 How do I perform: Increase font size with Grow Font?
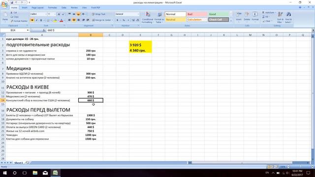59,14
